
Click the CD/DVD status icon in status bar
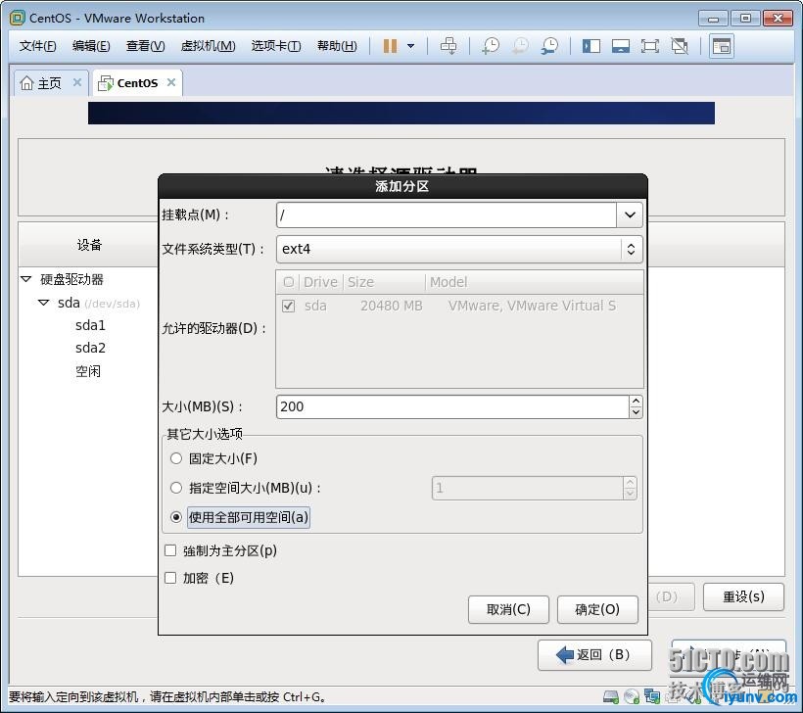coord(632,696)
